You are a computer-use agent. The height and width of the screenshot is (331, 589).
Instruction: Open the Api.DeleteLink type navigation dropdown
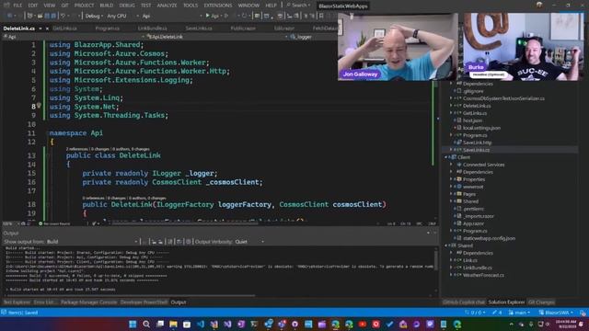[x=217, y=37]
